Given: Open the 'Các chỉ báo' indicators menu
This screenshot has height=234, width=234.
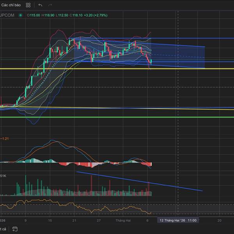Looking at the screenshot, I should [x=11, y=5].
